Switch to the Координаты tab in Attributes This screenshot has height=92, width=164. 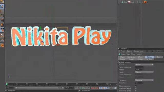pos(131,57)
